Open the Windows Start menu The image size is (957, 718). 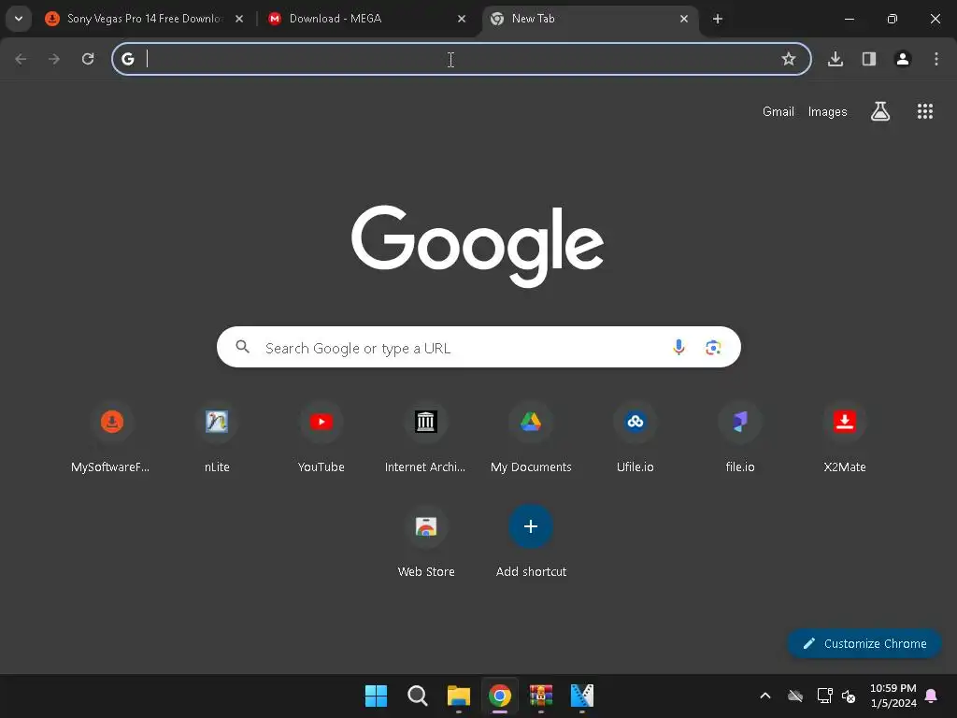pyautogui.click(x=376, y=696)
